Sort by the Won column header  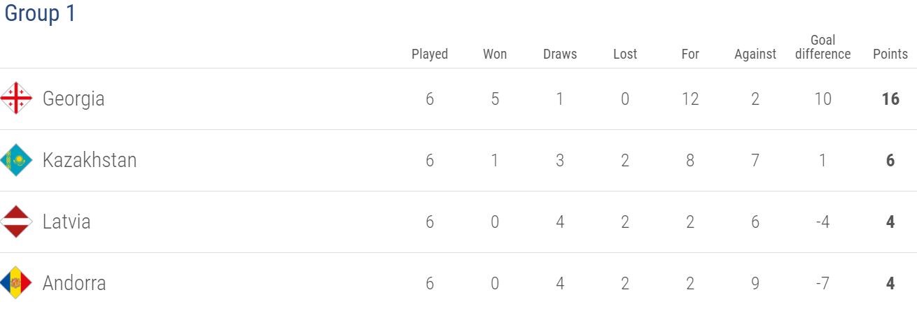495,54
